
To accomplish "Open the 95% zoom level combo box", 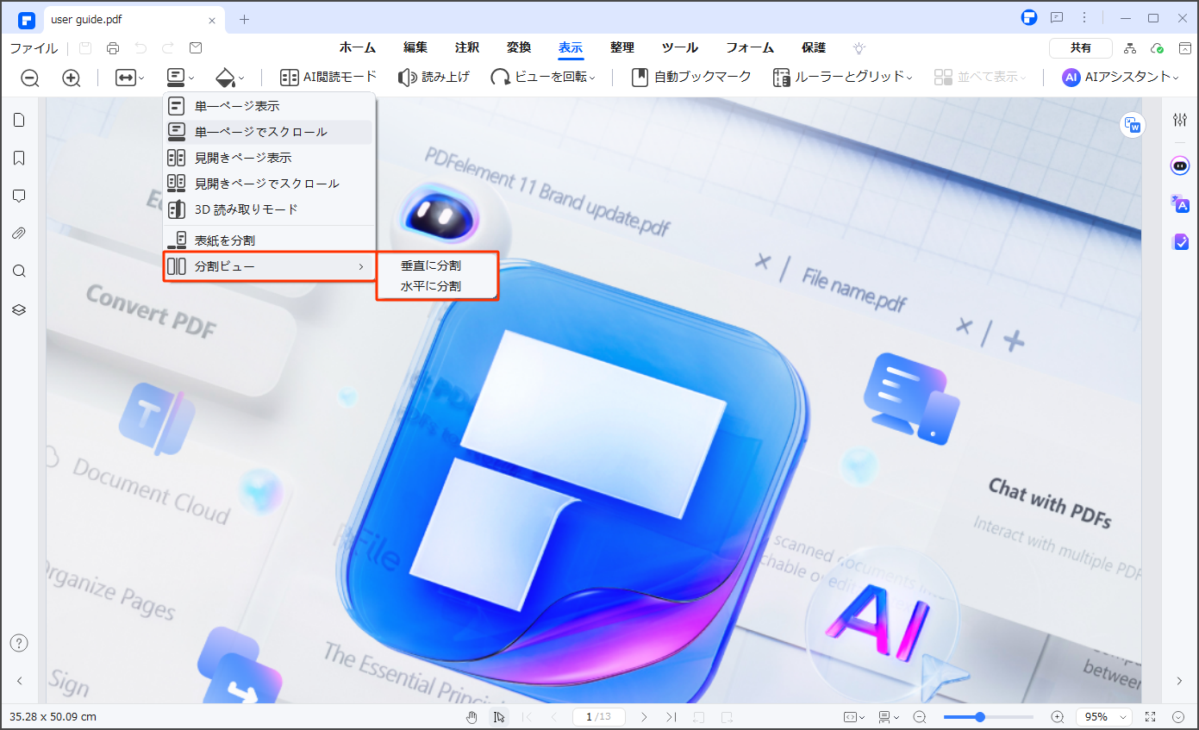I will point(1104,717).
